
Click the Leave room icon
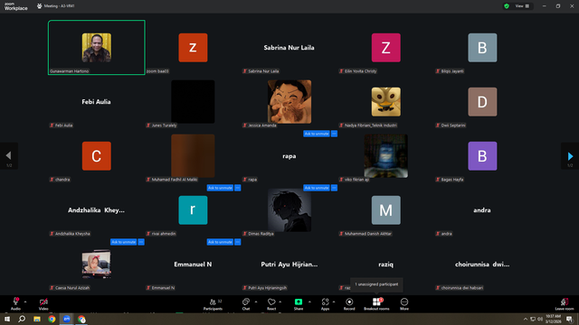565,302
